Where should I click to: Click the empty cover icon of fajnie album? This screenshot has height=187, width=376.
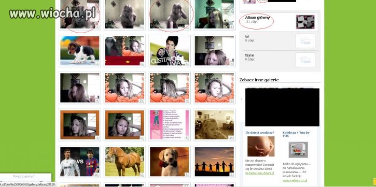[x=305, y=60]
